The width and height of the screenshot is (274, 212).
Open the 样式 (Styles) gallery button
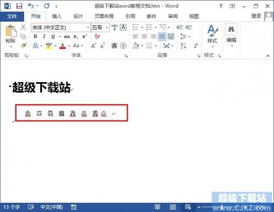pyautogui.click(x=213, y=36)
